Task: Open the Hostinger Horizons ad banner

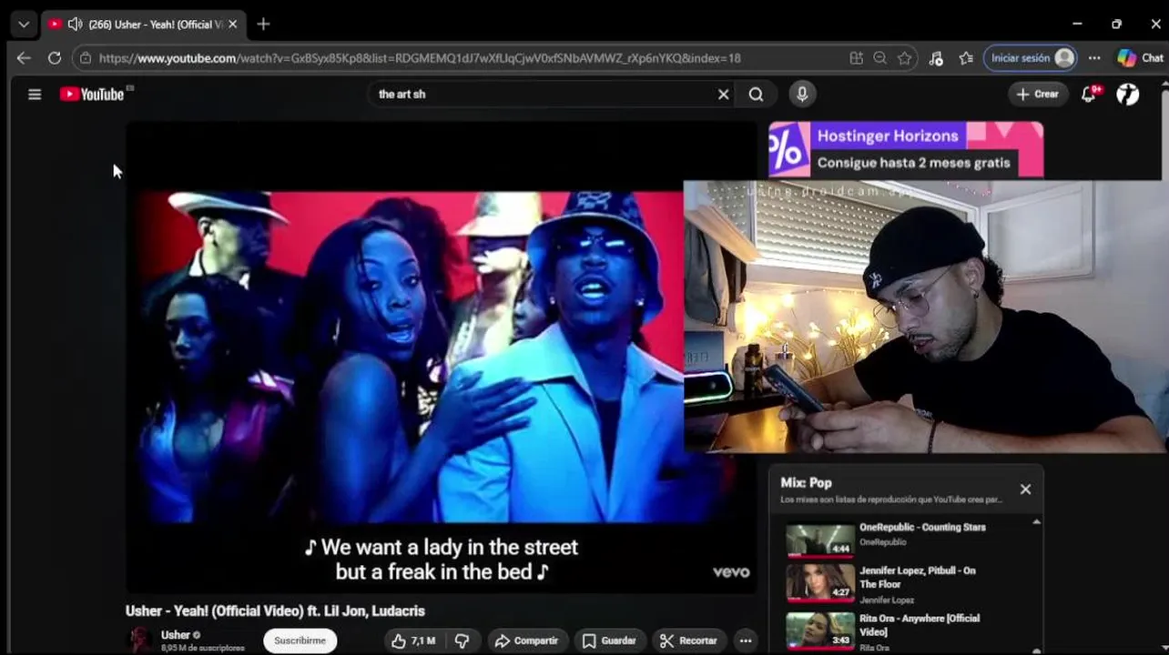Action: (x=906, y=149)
